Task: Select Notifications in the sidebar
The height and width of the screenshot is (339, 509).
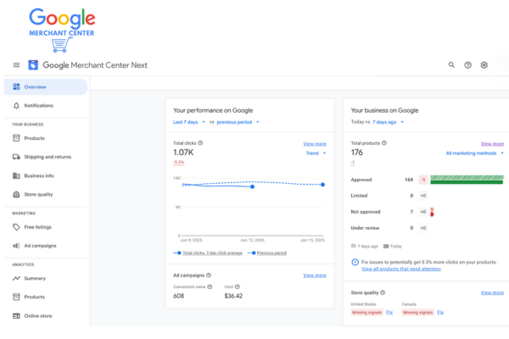Action: 46,105
